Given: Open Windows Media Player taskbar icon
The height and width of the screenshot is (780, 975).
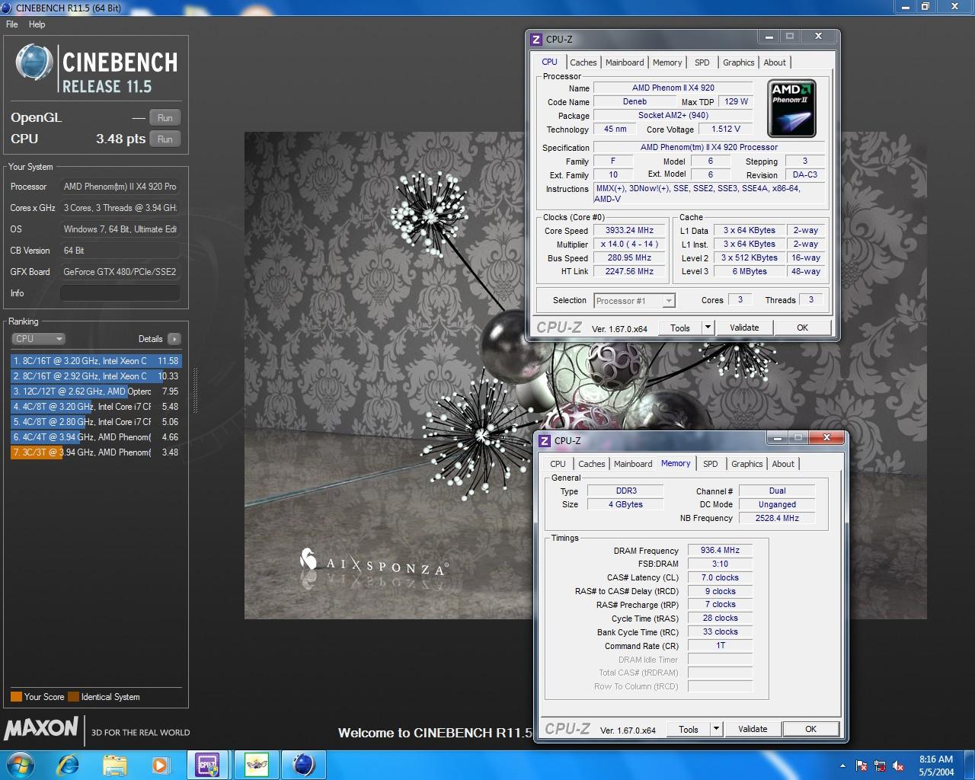Looking at the screenshot, I should 160,765.
